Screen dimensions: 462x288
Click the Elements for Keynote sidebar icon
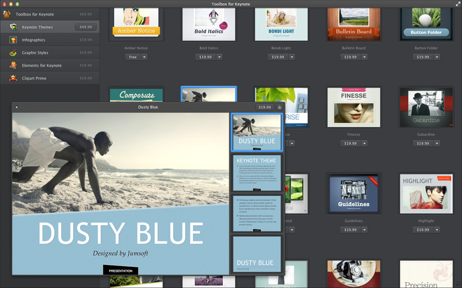pyautogui.click(x=13, y=65)
